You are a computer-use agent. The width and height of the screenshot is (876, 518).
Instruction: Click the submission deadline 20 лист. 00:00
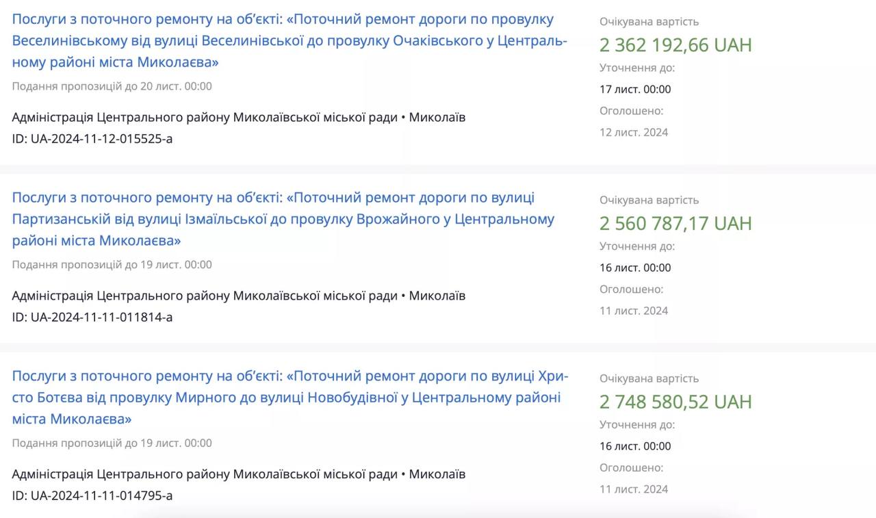click(x=112, y=86)
